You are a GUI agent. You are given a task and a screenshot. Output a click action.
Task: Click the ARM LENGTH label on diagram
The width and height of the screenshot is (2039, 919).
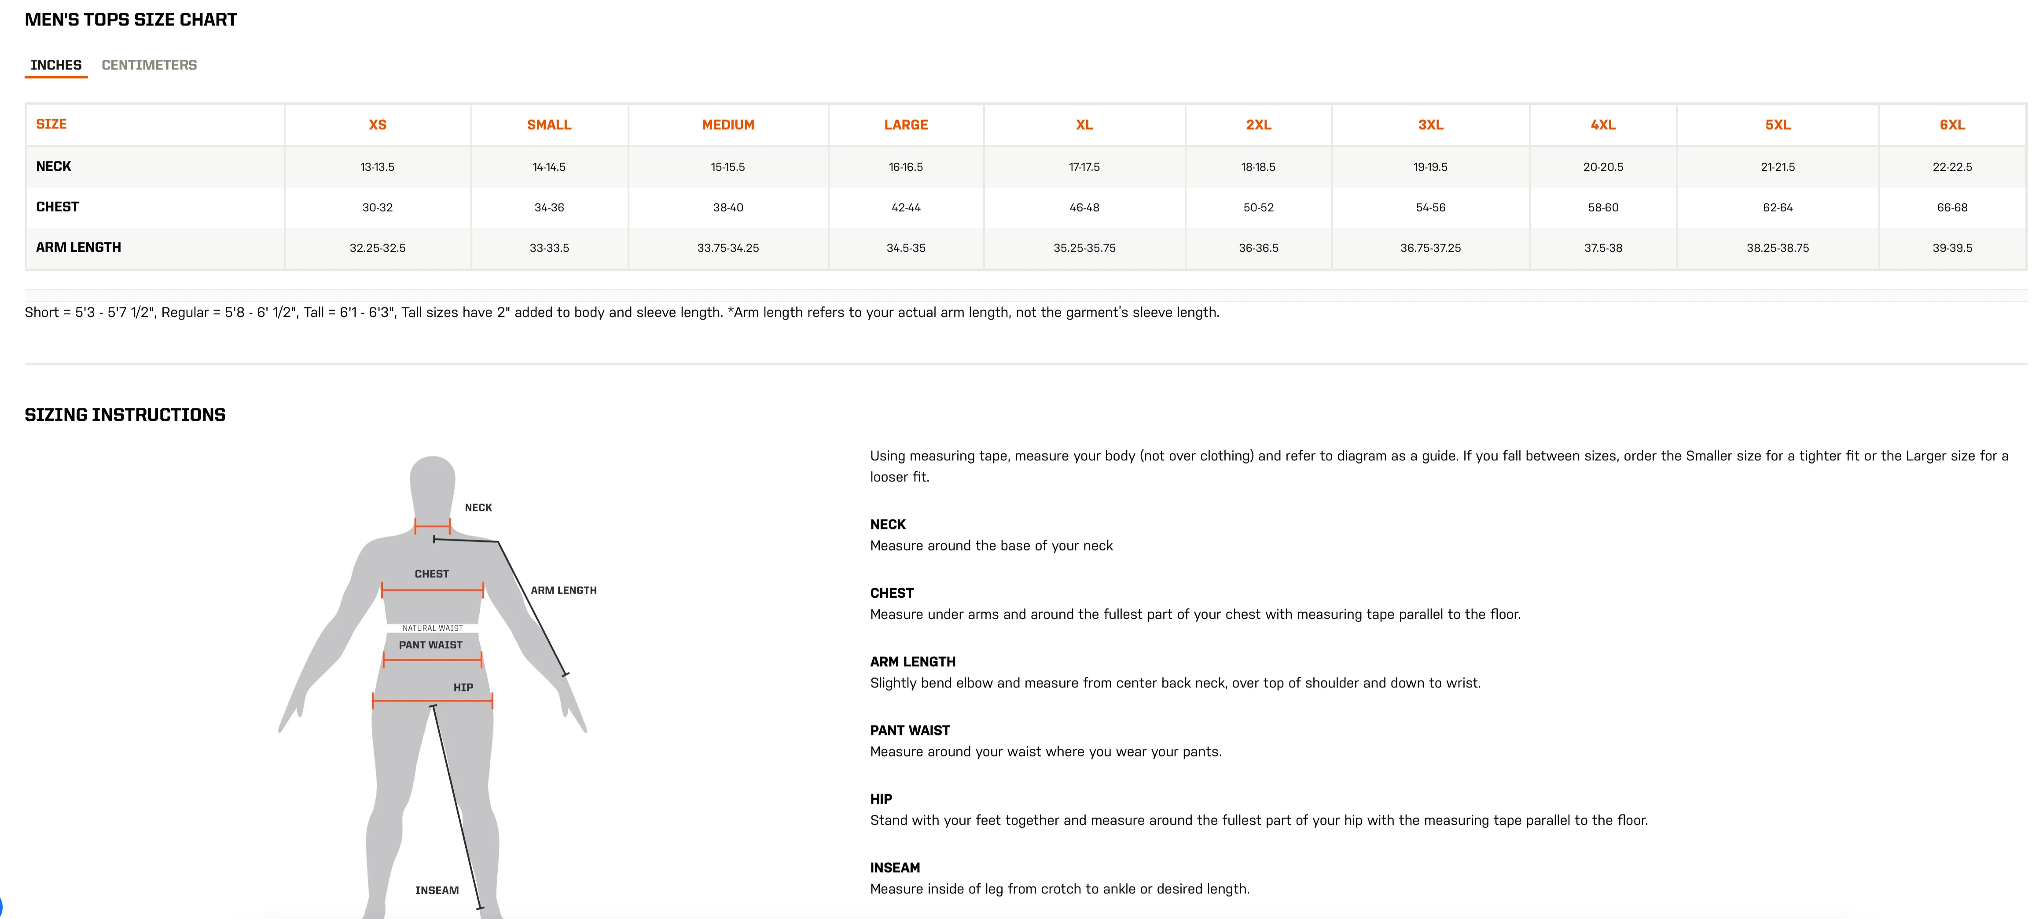[564, 591]
